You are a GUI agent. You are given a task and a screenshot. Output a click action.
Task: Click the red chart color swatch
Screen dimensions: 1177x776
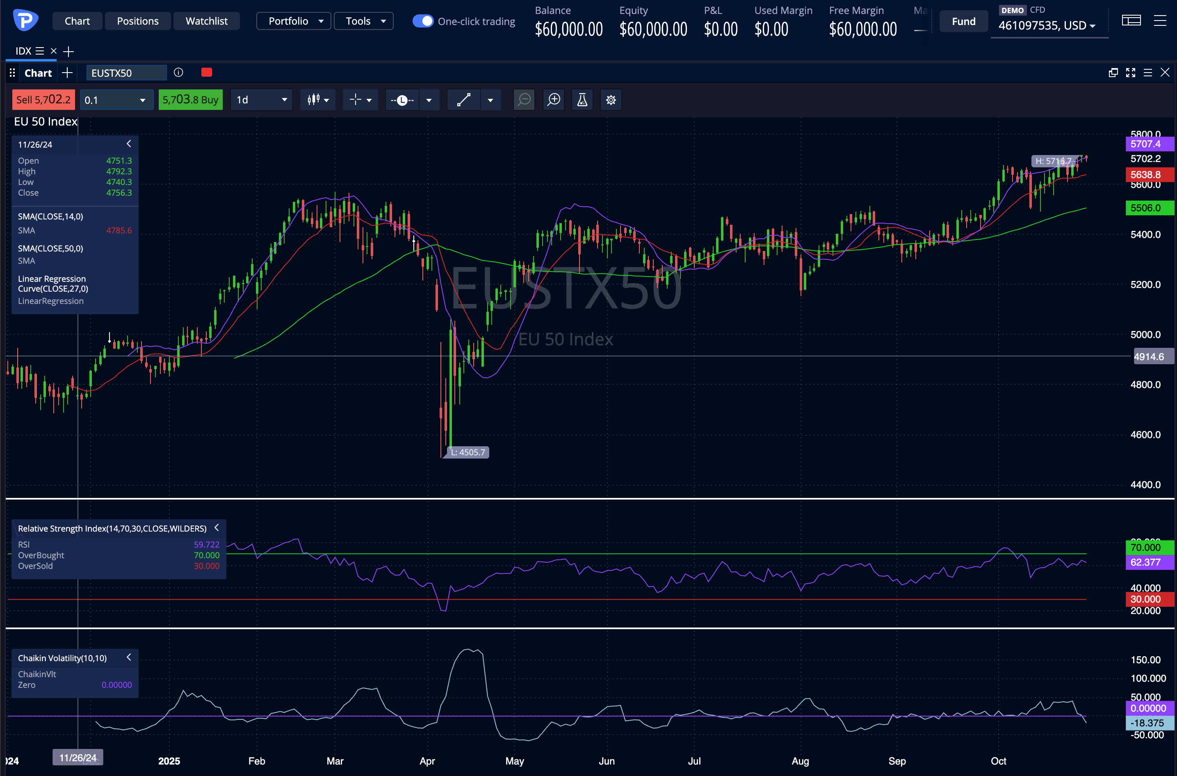(206, 72)
